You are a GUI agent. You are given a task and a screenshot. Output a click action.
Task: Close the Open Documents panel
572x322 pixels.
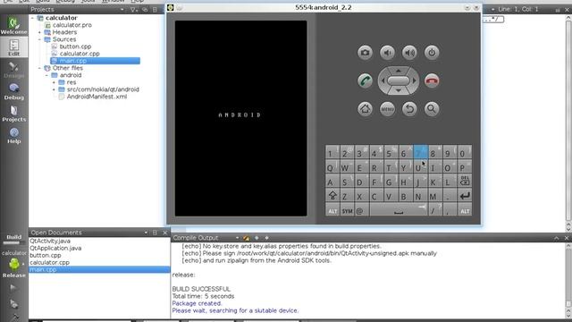click(164, 233)
